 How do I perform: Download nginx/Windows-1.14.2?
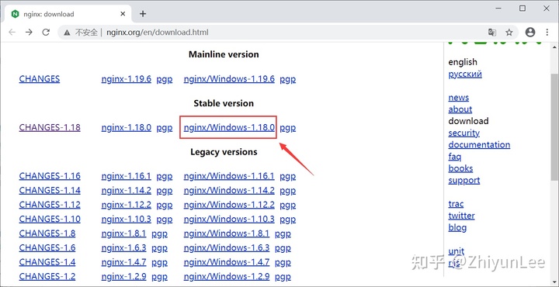pyautogui.click(x=229, y=190)
